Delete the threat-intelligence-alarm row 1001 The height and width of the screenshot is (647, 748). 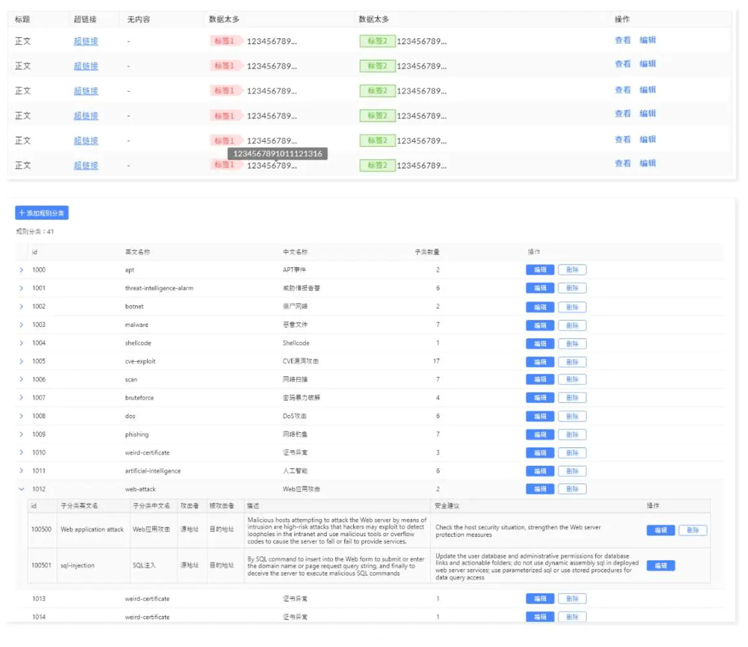(x=572, y=288)
